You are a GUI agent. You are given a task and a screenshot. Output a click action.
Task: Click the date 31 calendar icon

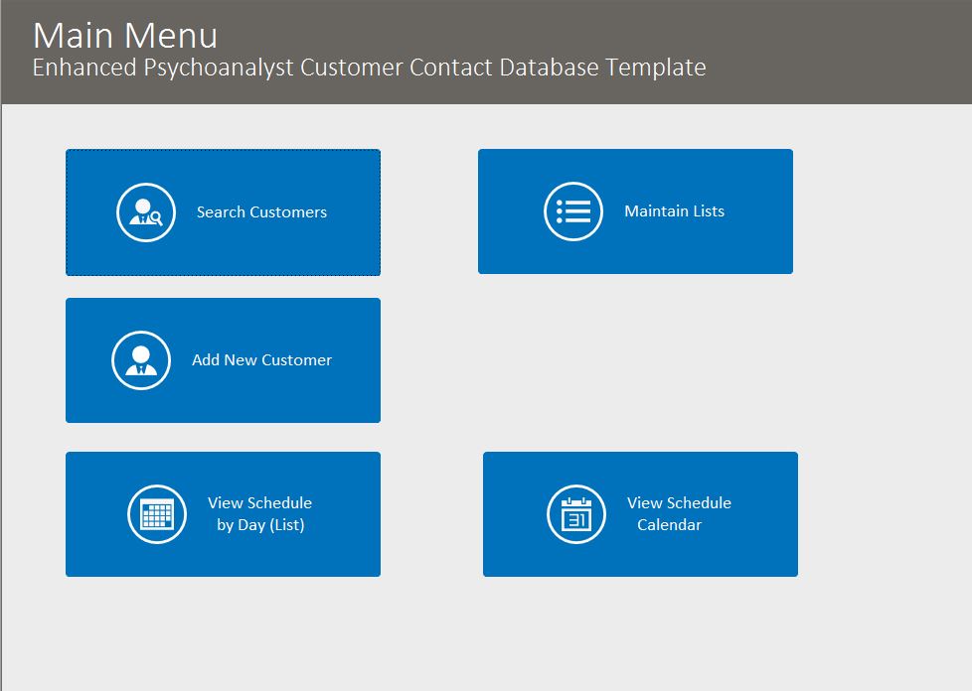coord(576,514)
